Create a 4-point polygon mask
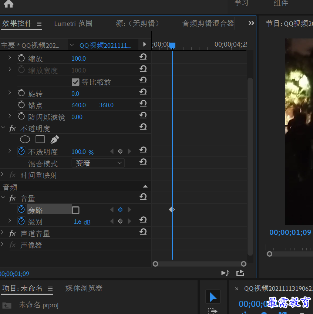The image size is (313, 314). click(x=40, y=139)
